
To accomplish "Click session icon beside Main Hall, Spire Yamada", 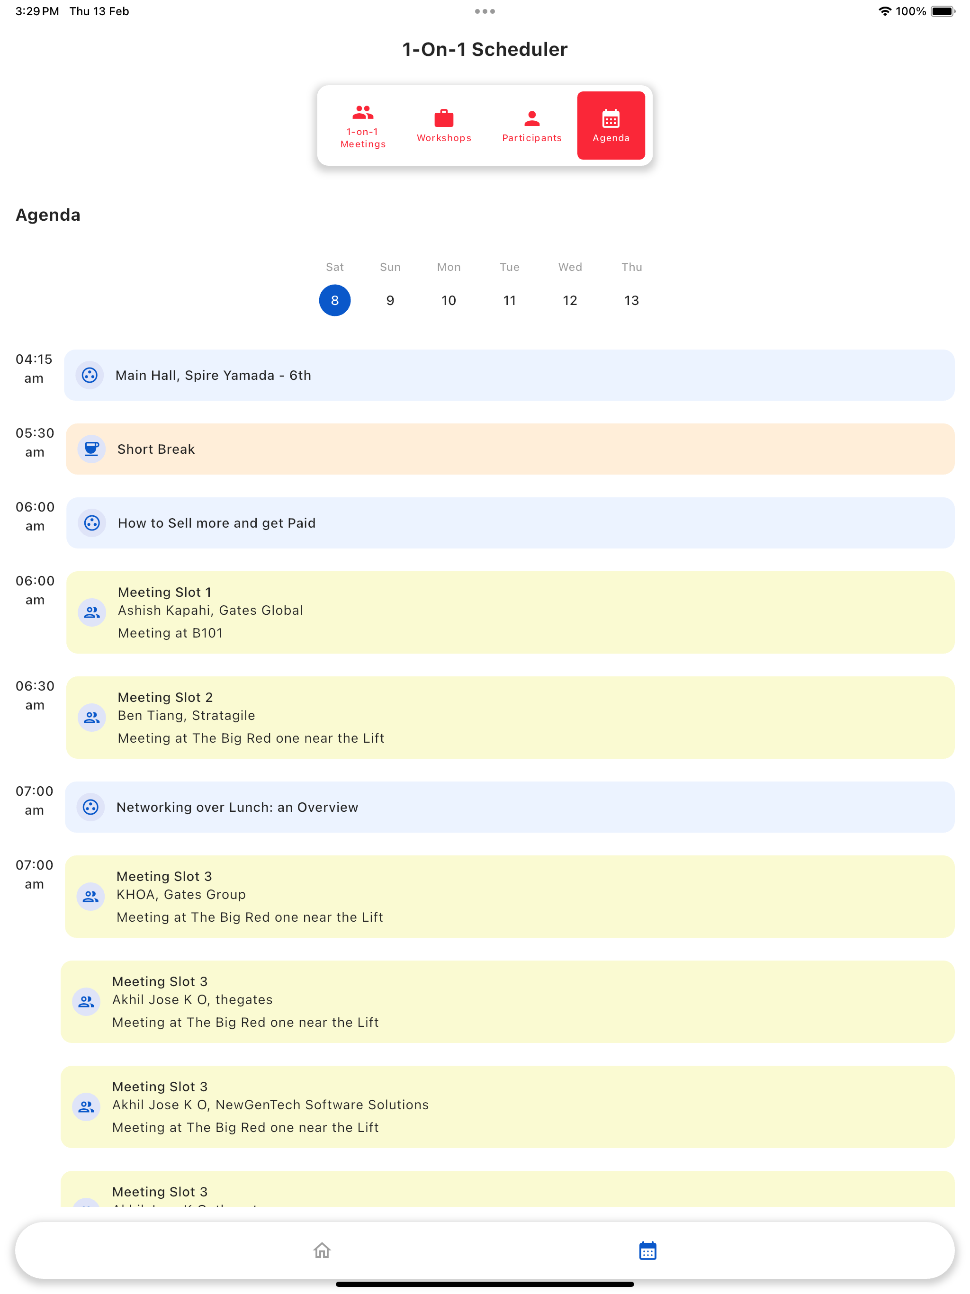I will pos(90,375).
